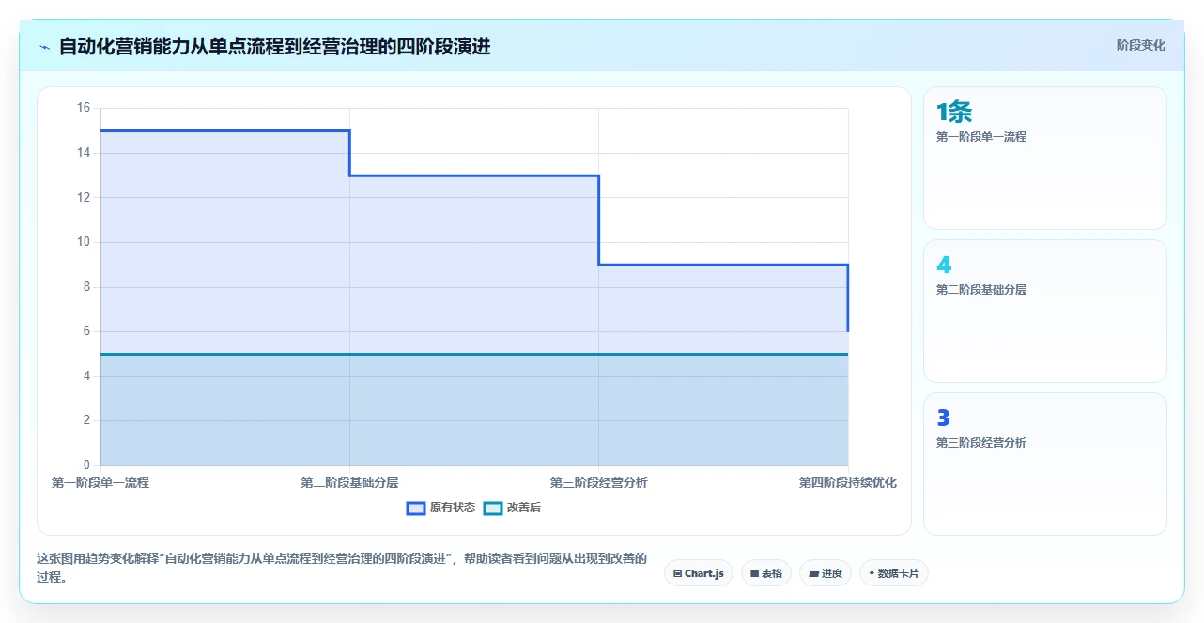Image resolution: width=1204 pixels, height=623 pixels.
Task: Click the 阶段变化 label in header
Action: [x=1140, y=45]
